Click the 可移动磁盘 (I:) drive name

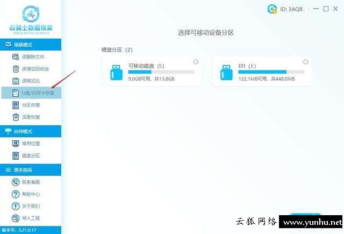point(146,66)
